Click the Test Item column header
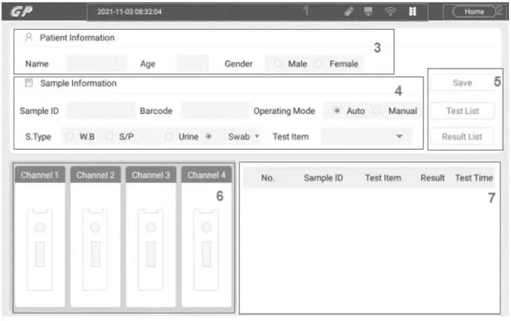Viewport: 511px width, 321px height. point(383,178)
